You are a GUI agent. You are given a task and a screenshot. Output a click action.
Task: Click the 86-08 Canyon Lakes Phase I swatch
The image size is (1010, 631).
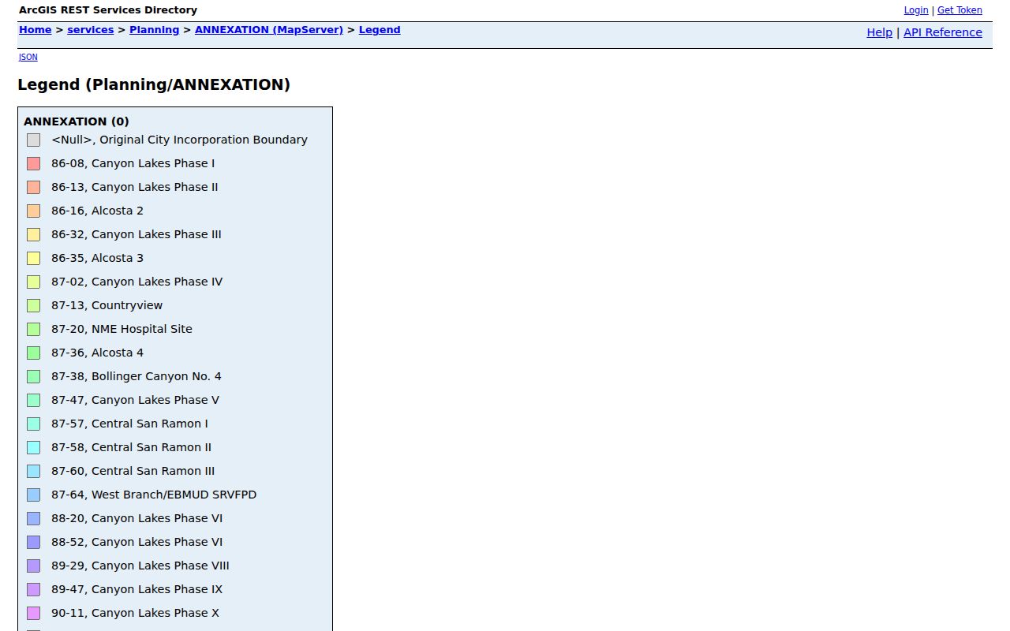33,163
